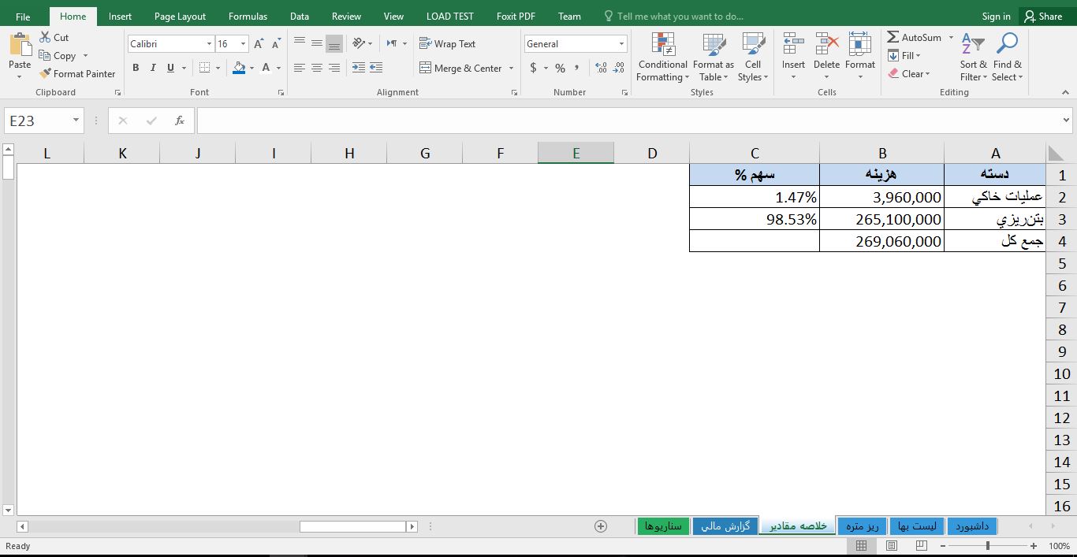The width and height of the screenshot is (1077, 557).
Task: Open the گزارش مالي sheet tab
Action: point(726,525)
